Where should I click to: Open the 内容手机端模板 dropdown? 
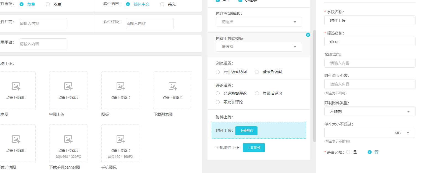(x=259, y=47)
